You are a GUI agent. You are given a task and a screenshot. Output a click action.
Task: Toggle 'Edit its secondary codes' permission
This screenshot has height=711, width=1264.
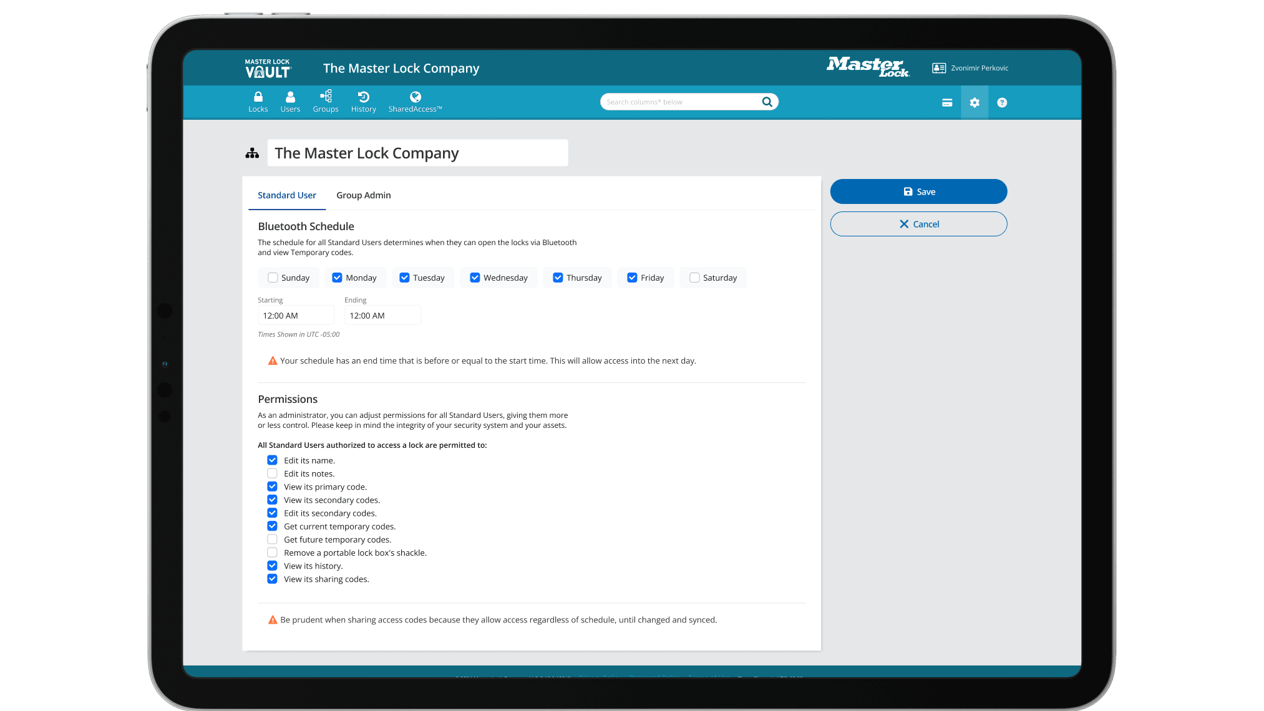[272, 513]
